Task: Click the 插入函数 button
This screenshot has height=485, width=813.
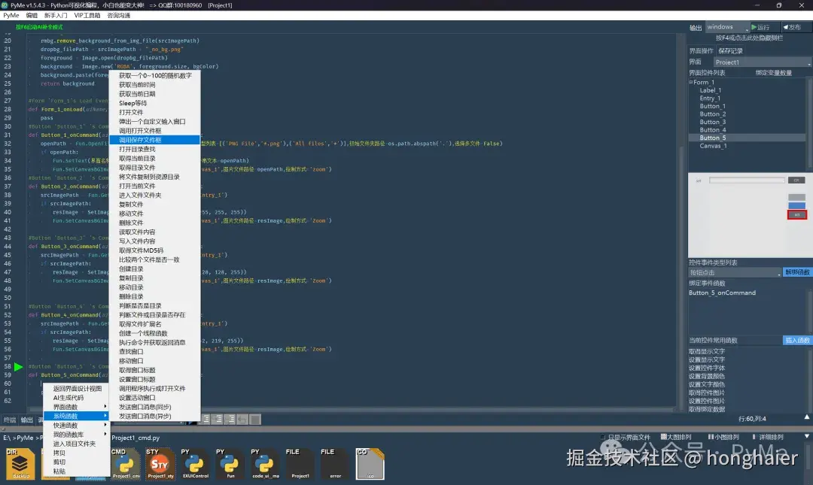Action: click(x=797, y=341)
